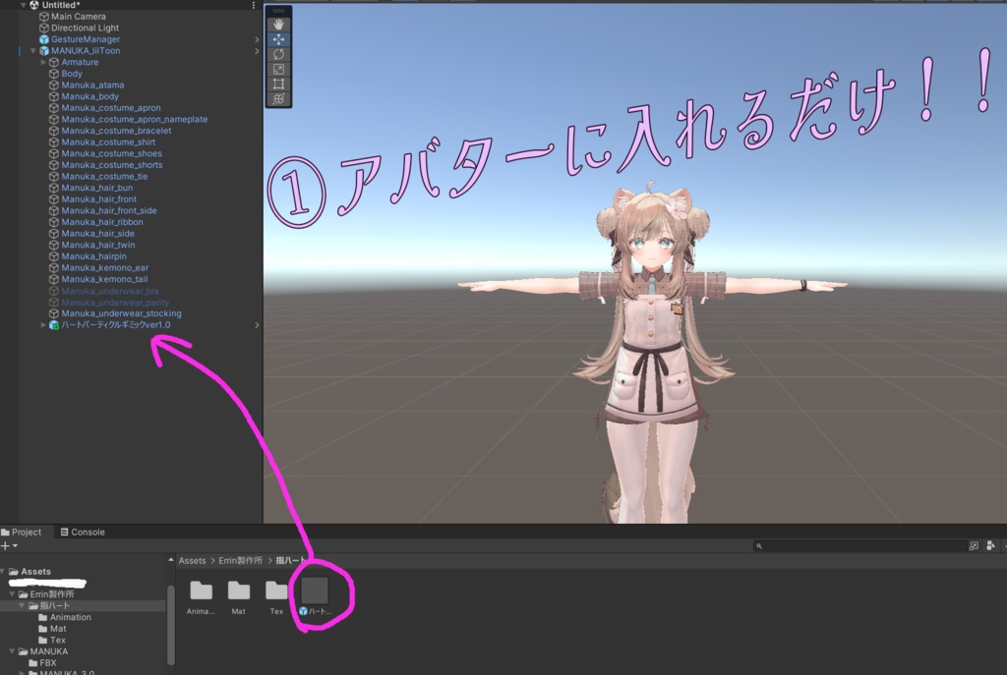
Task: Select Manuka_hair_ribbon in the hierarchy
Action: click(x=102, y=222)
